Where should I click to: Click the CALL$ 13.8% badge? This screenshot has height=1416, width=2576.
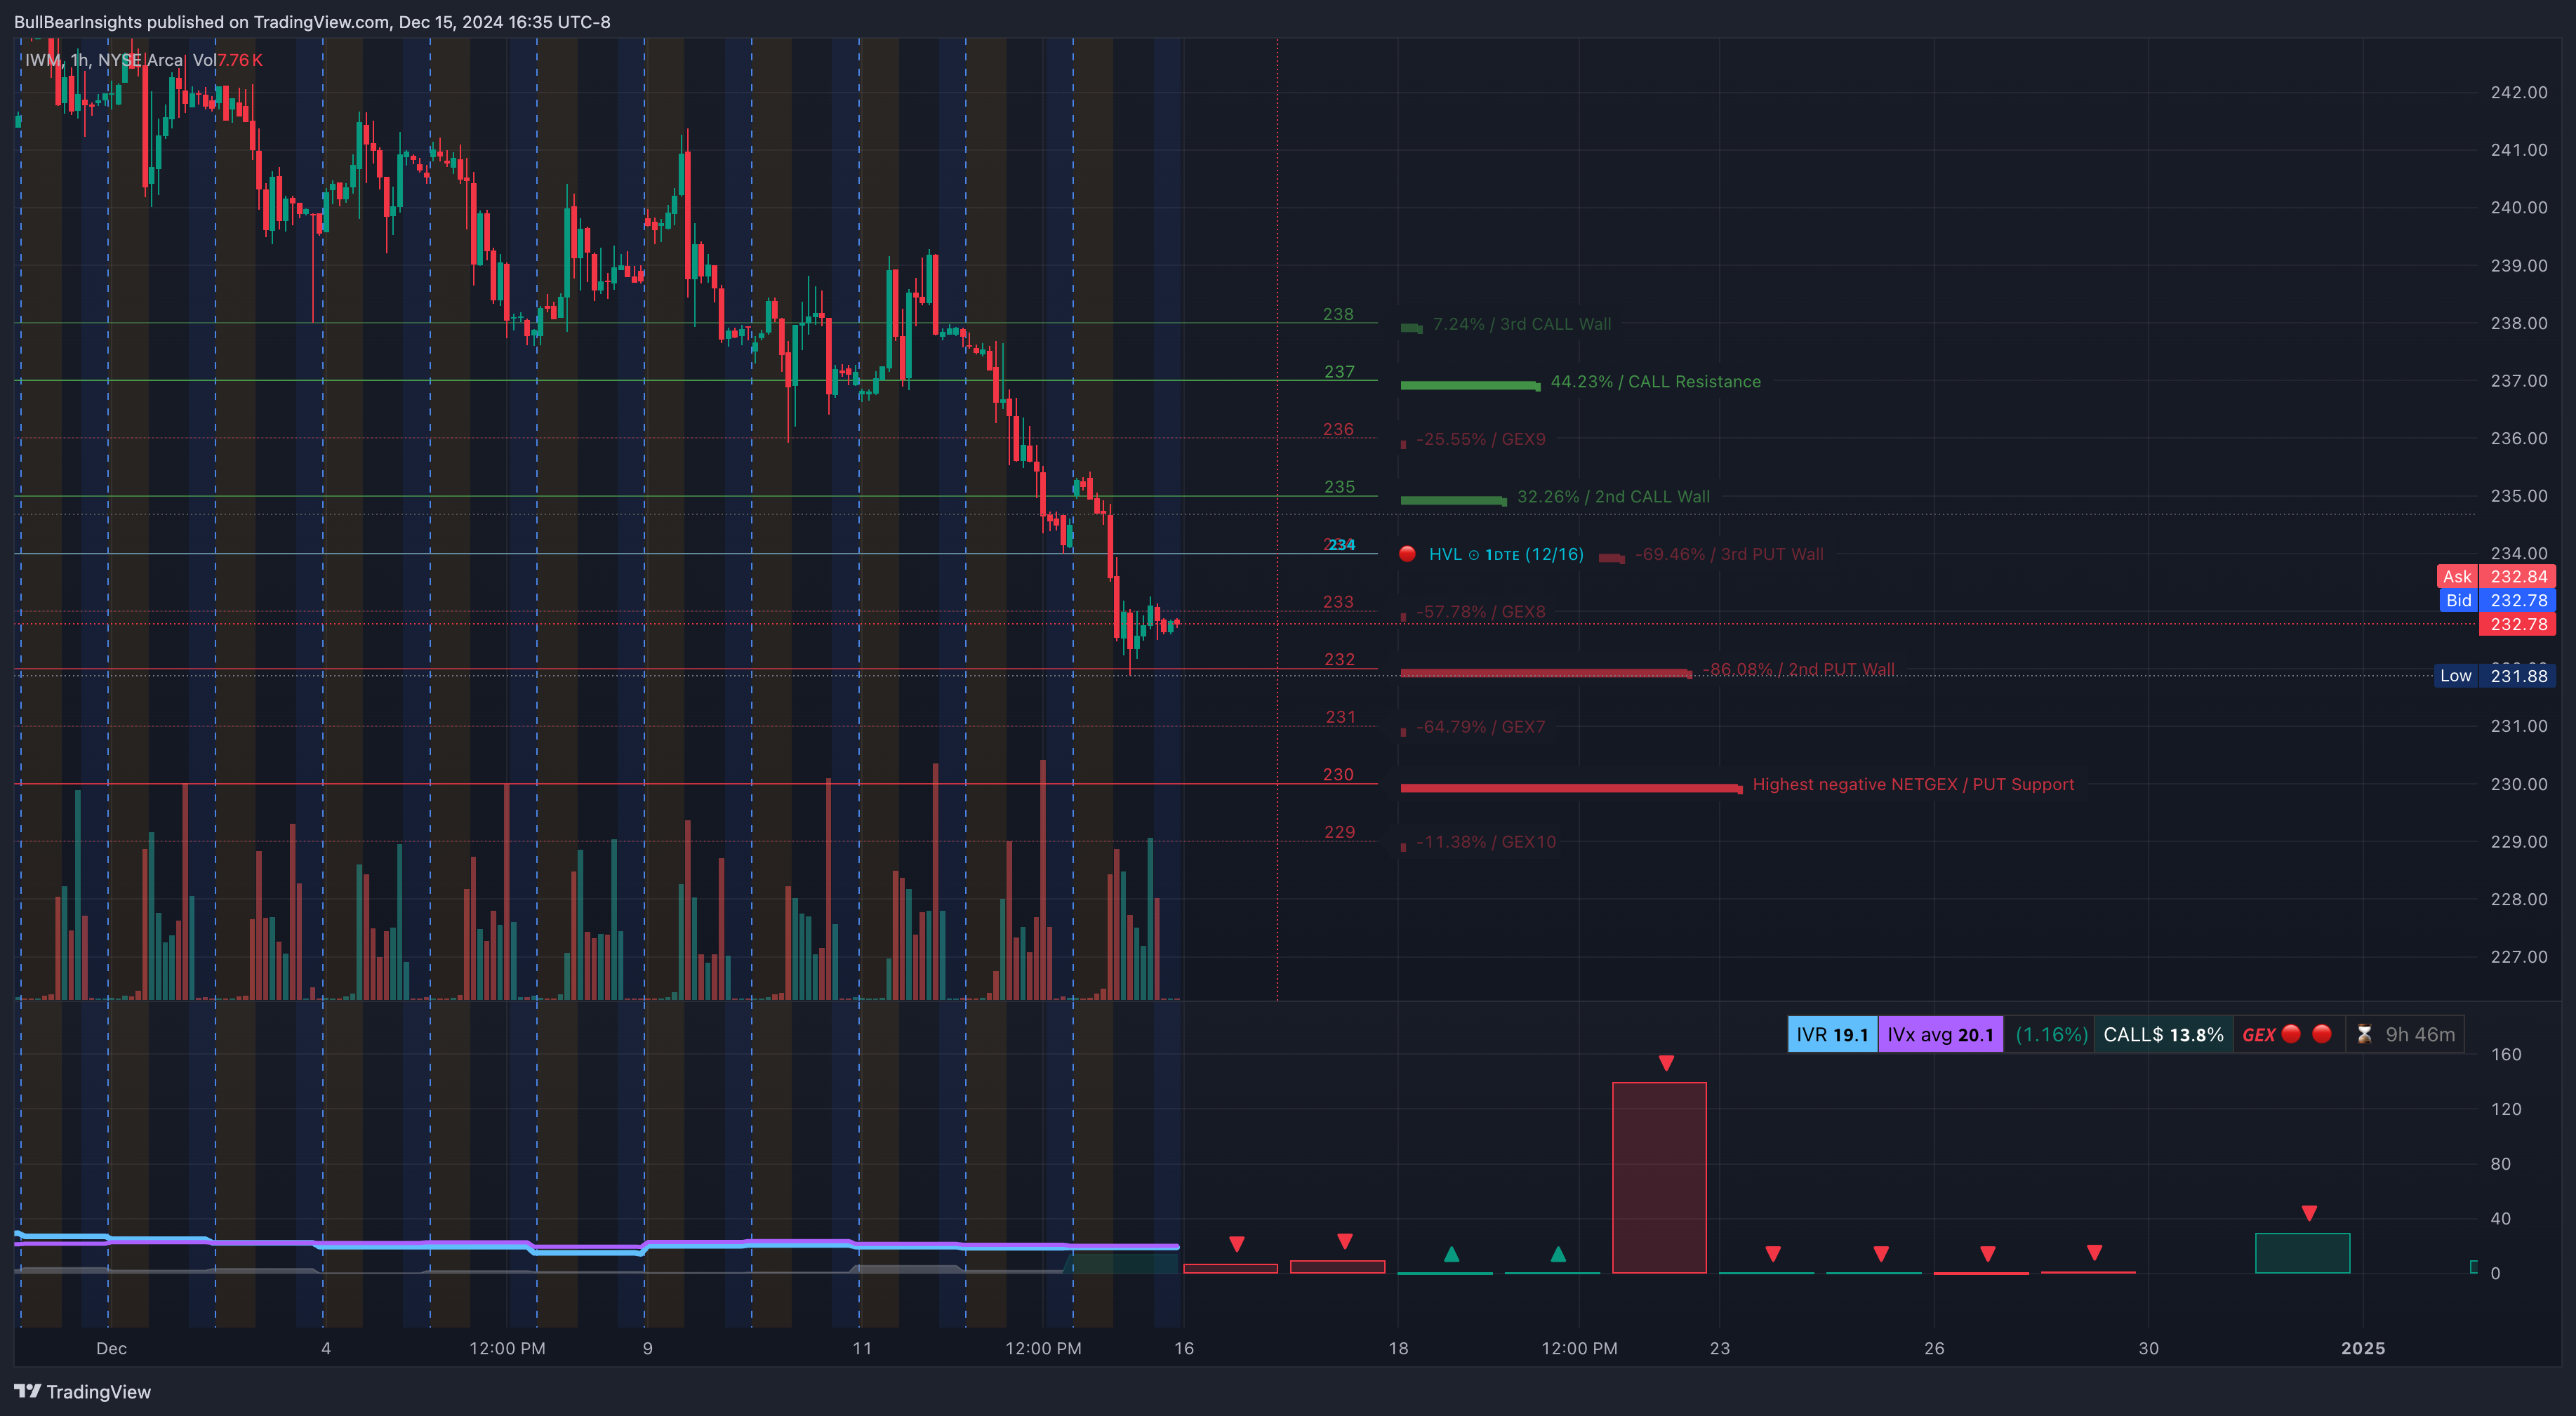tap(2163, 1034)
